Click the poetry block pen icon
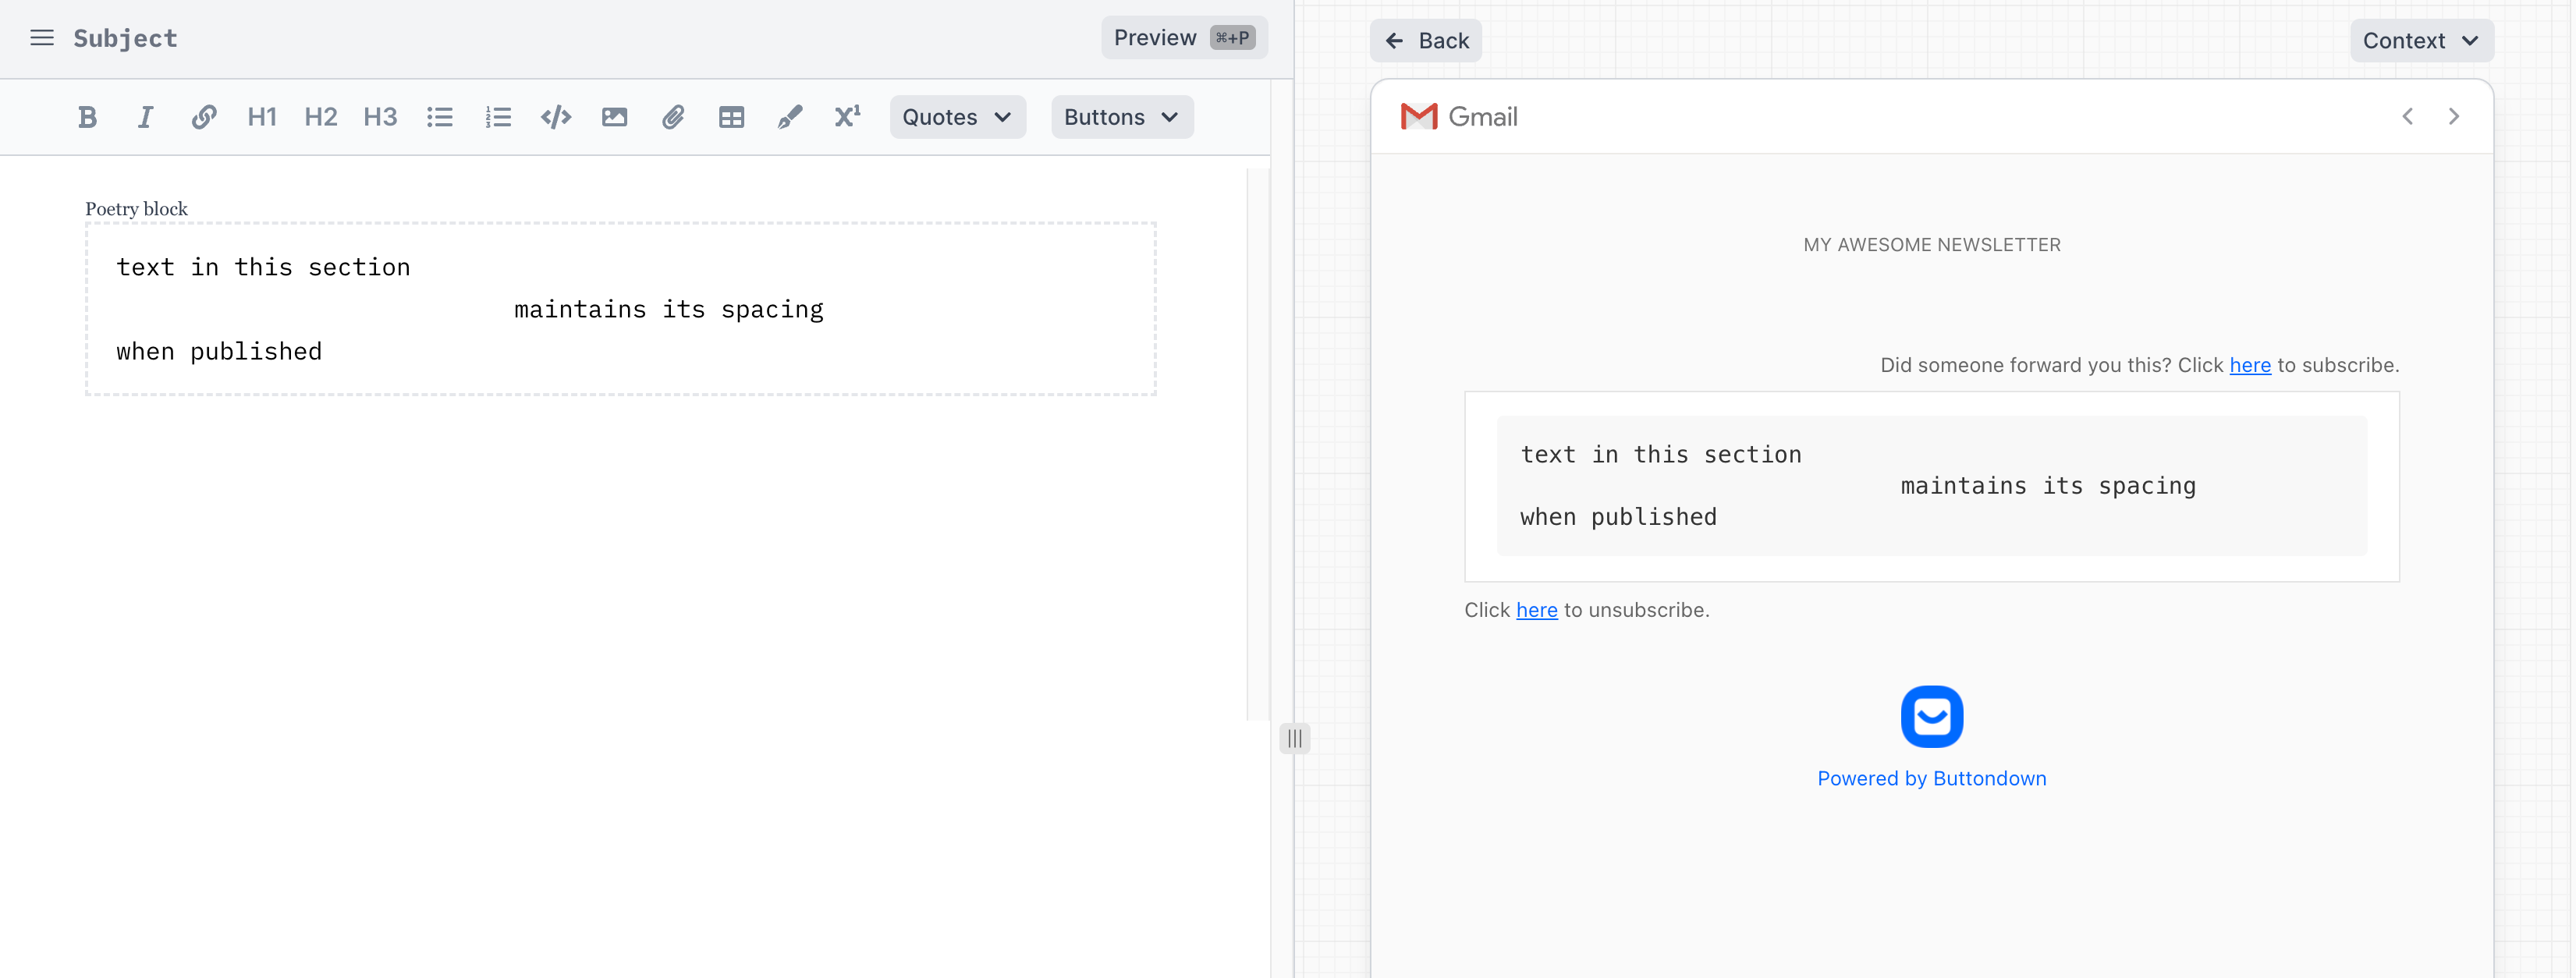Viewport: 2576px width, 978px height. click(x=789, y=117)
